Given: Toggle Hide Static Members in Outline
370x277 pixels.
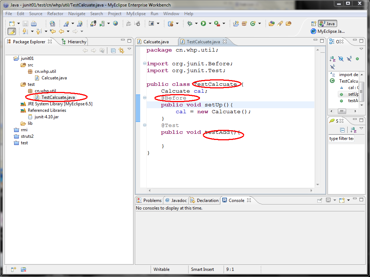Looking at the screenshot, I should (x=349, y=59).
